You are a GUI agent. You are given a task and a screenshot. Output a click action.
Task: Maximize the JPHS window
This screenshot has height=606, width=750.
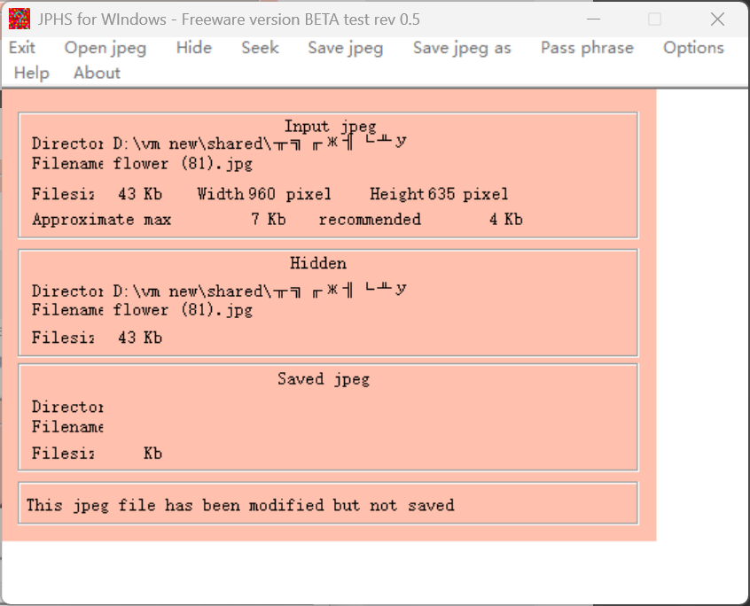point(654,19)
